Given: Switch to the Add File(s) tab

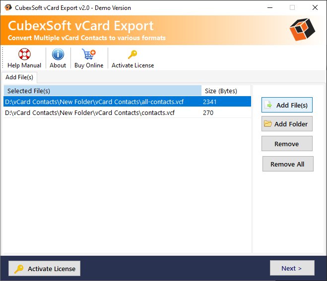Looking at the screenshot, I should (x=19, y=77).
